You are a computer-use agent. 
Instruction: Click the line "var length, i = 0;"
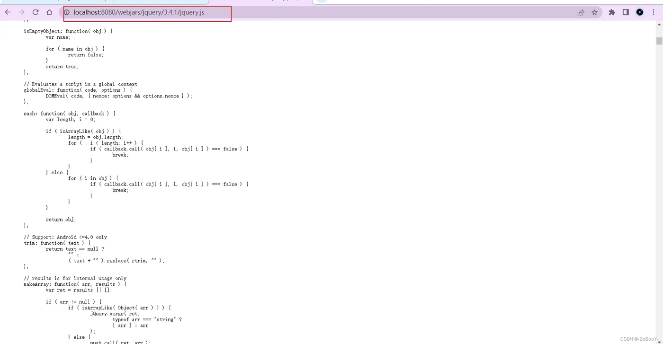click(71, 119)
